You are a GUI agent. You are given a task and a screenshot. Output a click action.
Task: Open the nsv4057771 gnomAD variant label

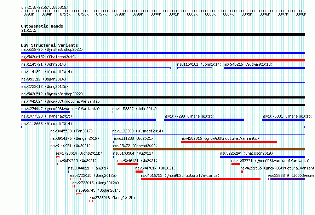tap(270, 161)
